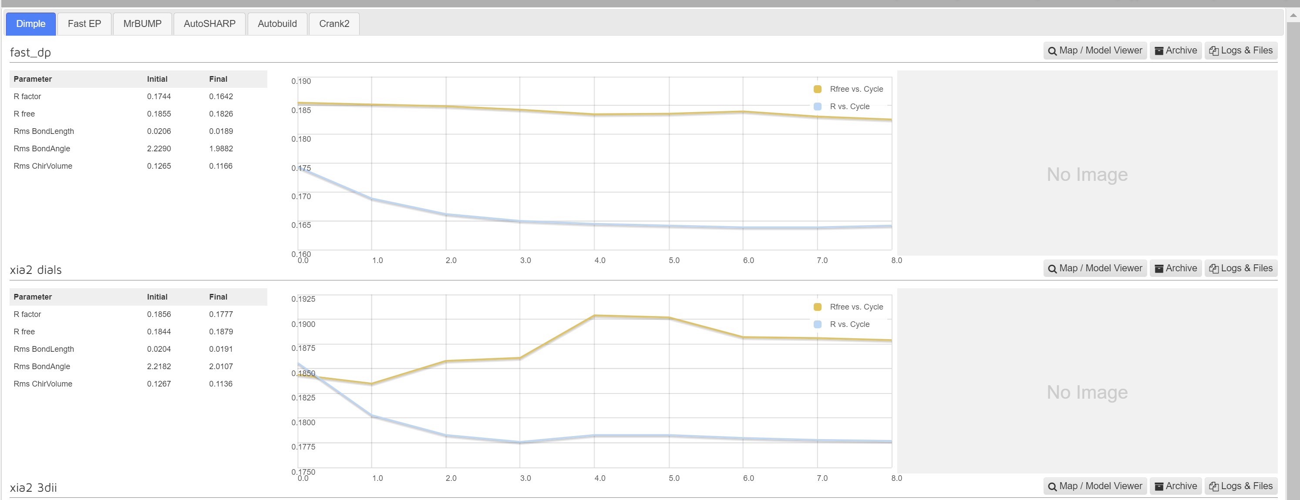Switch to the MrBUMP tab
The image size is (1300, 500).
[142, 23]
